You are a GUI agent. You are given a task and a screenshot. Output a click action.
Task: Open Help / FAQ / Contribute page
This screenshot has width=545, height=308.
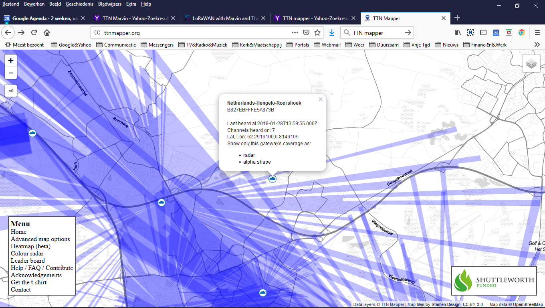click(x=42, y=268)
